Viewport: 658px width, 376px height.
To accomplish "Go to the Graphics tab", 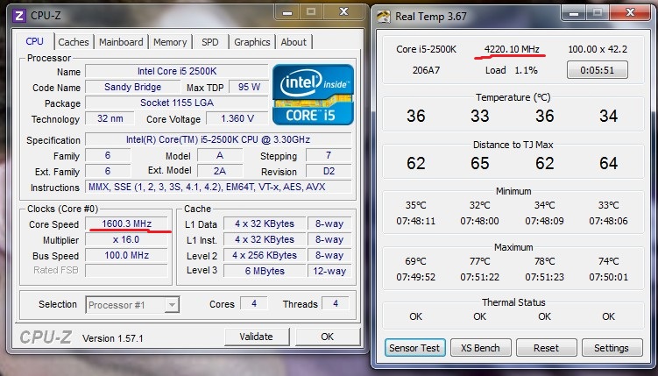I will click(x=251, y=42).
